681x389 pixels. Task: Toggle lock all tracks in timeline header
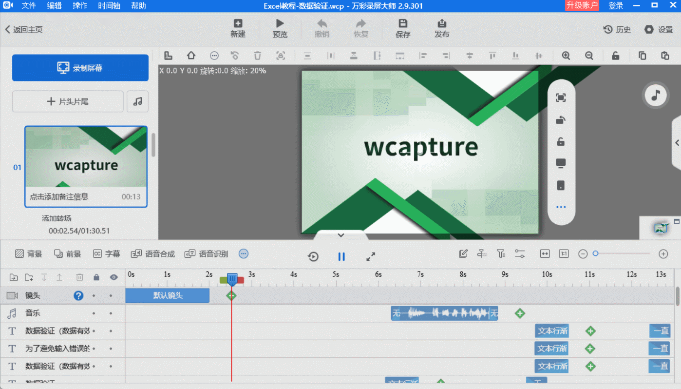(96, 277)
